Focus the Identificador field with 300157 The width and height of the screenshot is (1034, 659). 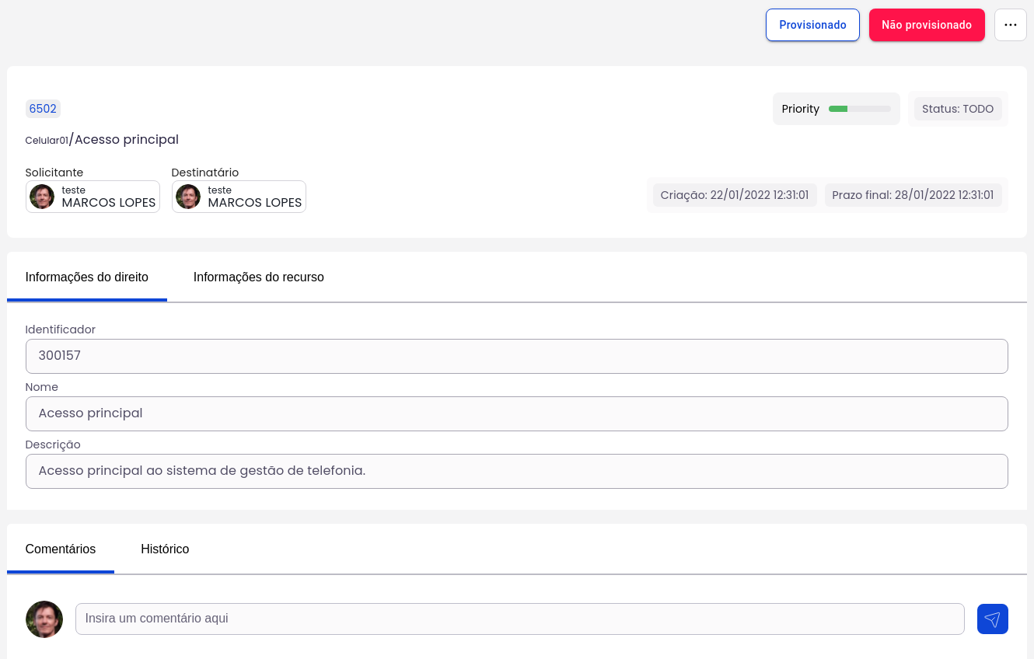coord(516,356)
